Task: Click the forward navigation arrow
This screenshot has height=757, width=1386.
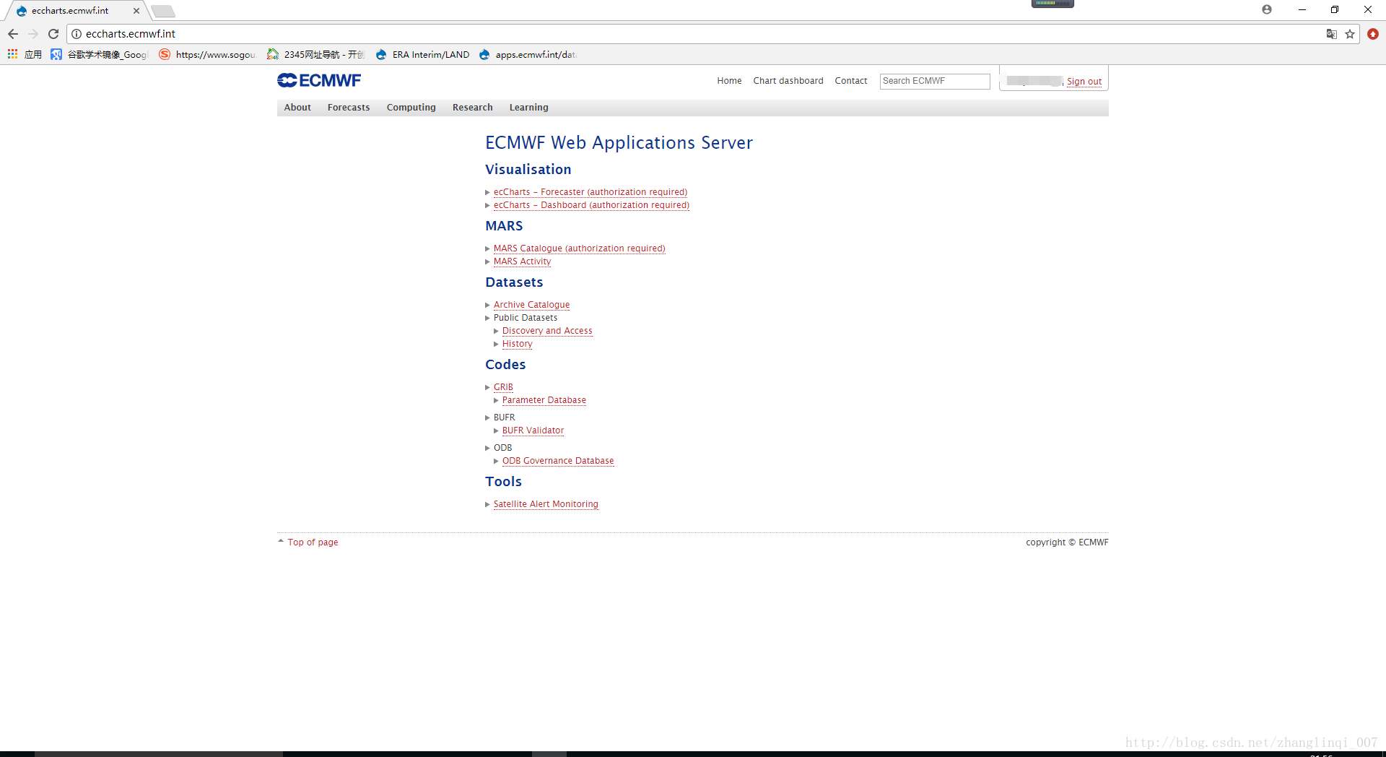Action: click(x=33, y=34)
